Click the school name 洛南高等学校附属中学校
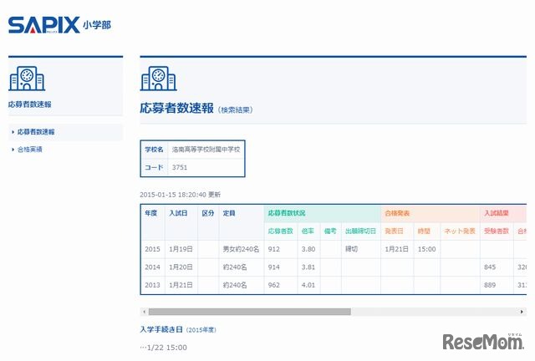Screen dimensions: 535x361 point(206,149)
